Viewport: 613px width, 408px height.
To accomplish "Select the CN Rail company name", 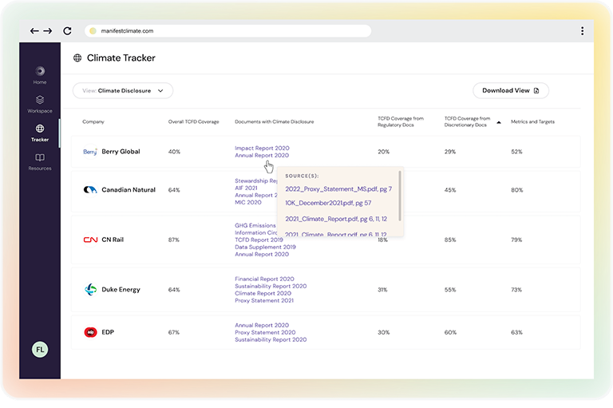I will coord(113,240).
